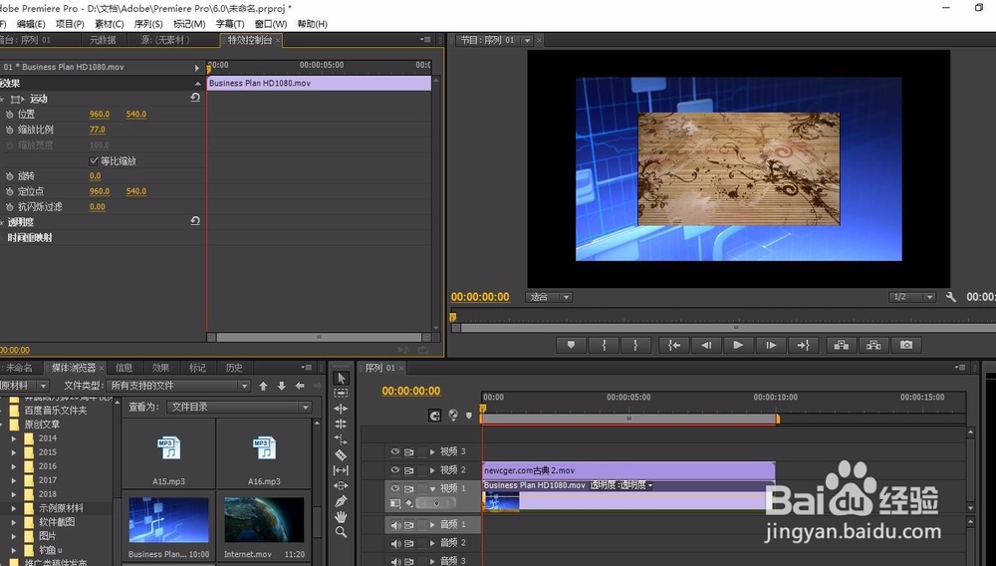Expand the 运动 effect properties triangle

(x=23, y=99)
